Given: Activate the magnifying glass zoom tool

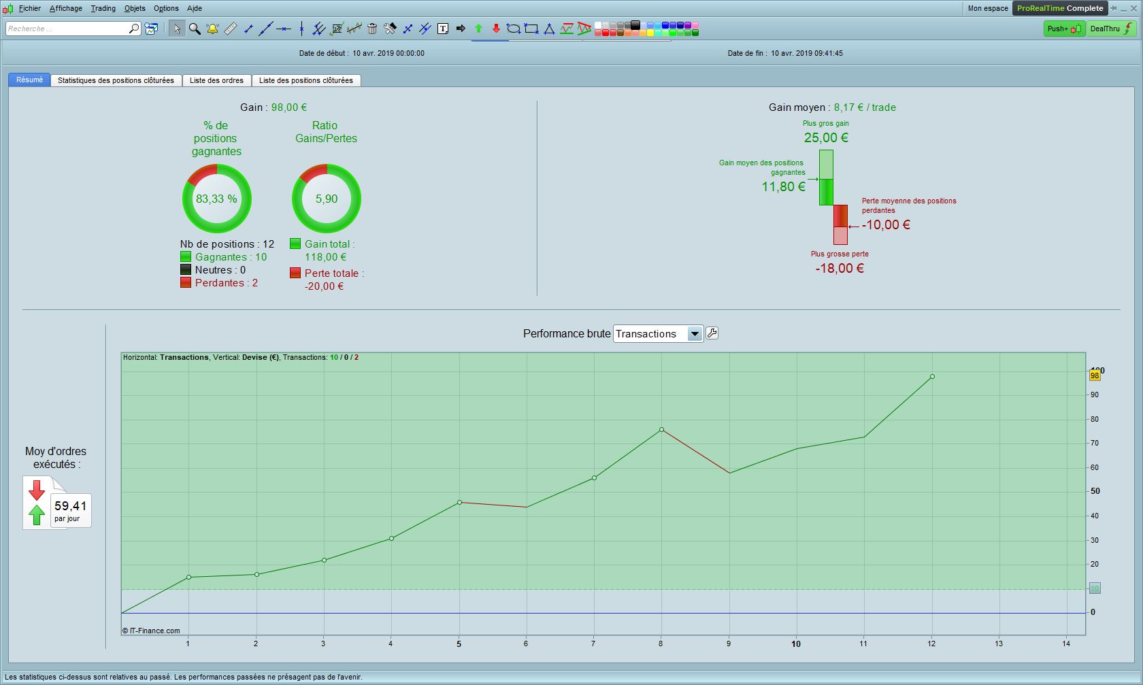Looking at the screenshot, I should pyautogui.click(x=195, y=29).
